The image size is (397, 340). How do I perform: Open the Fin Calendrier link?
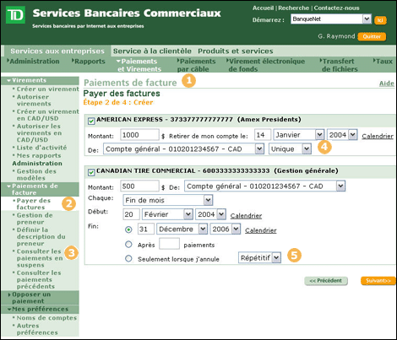click(260, 230)
